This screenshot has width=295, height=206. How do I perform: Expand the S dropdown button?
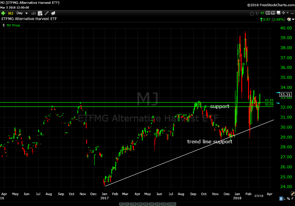(x=268, y=13)
